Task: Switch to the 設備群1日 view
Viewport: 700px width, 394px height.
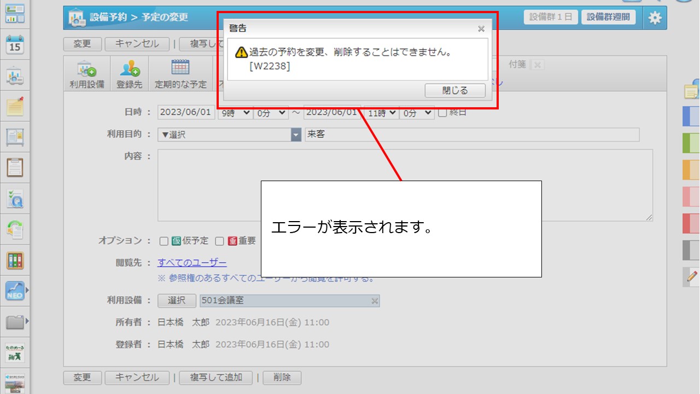Action: [550, 17]
